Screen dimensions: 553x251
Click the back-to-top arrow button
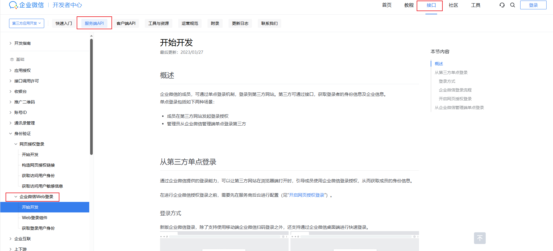[480, 238]
